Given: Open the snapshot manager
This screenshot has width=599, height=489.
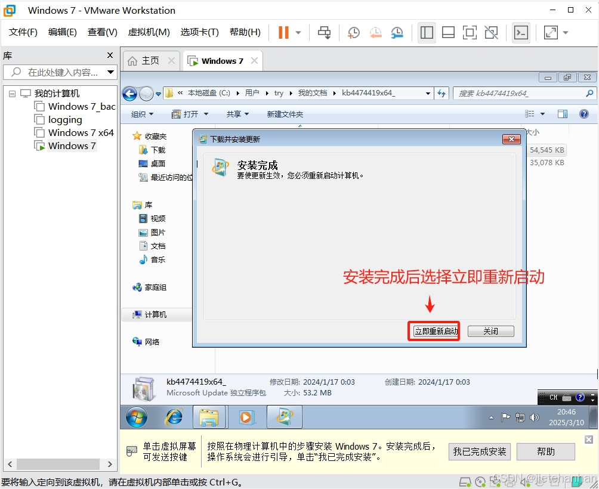Looking at the screenshot, I should [397, 32].
